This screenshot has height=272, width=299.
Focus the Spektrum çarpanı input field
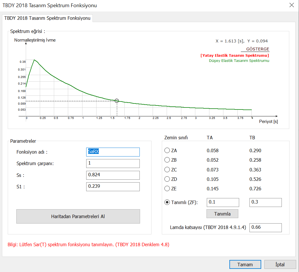113,163
